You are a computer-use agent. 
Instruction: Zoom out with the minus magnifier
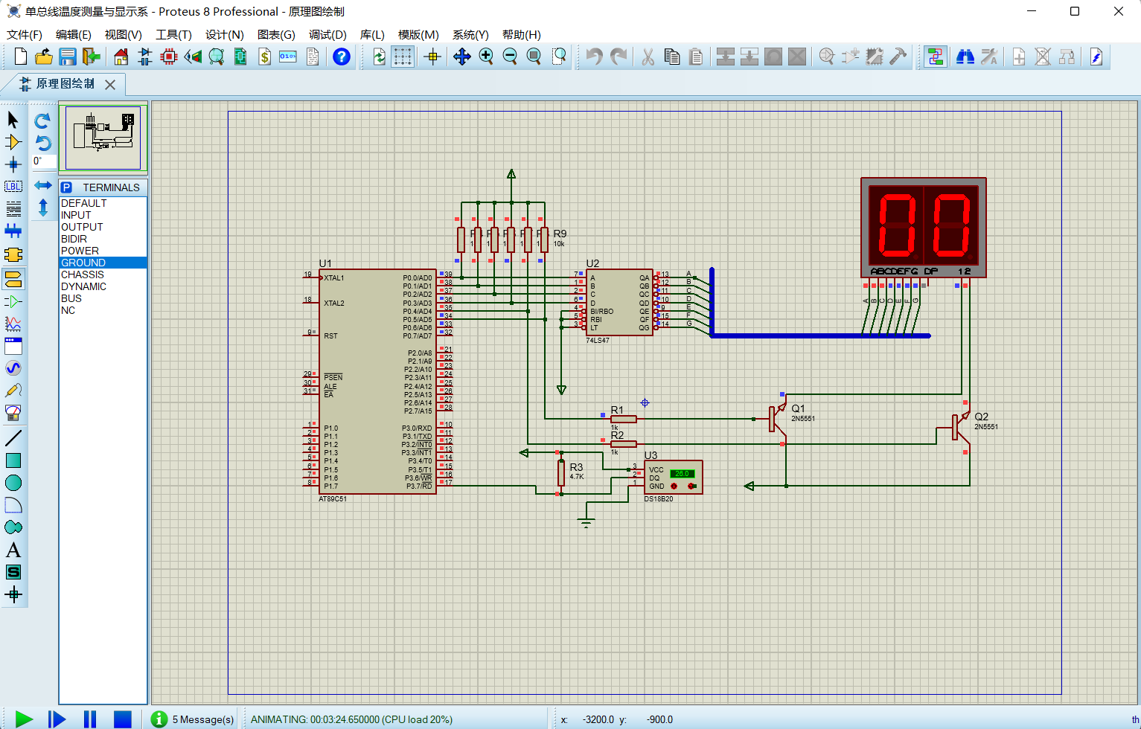pos(510,57)
